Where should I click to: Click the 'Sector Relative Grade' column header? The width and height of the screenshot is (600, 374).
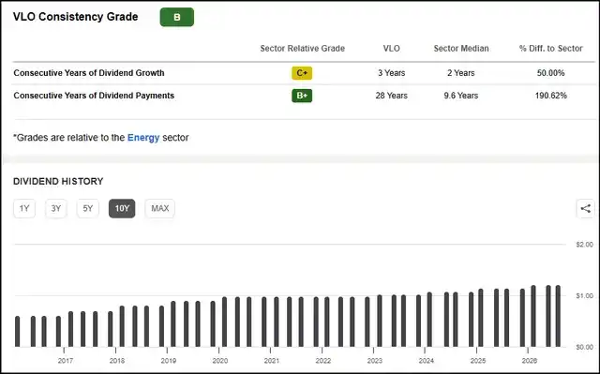point(302,49)
